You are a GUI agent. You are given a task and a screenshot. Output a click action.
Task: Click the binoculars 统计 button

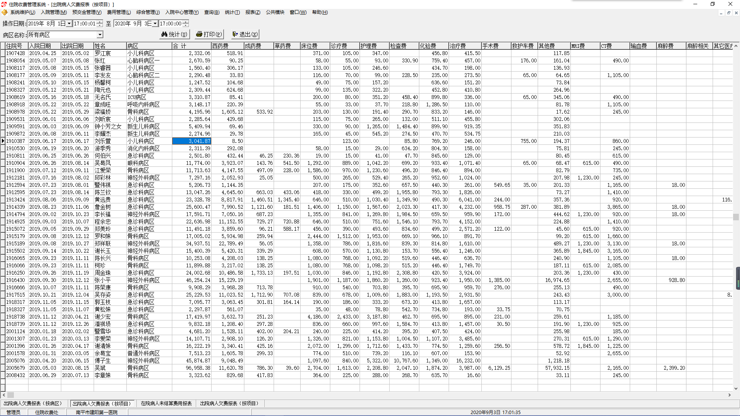(174, 34)
